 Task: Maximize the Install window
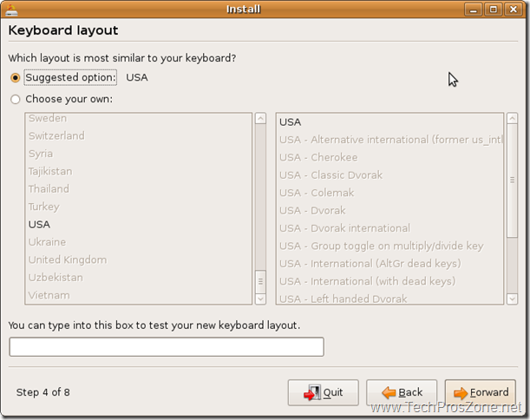pos(494,10)
